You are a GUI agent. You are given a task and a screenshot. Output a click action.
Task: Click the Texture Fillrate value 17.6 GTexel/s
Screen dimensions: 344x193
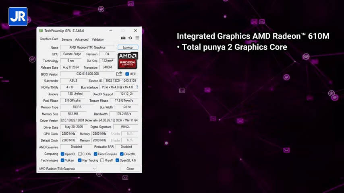click(x=124, y=101)
